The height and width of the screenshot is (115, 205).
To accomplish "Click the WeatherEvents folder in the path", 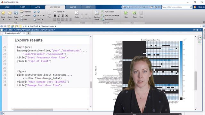I will (48, 26).
